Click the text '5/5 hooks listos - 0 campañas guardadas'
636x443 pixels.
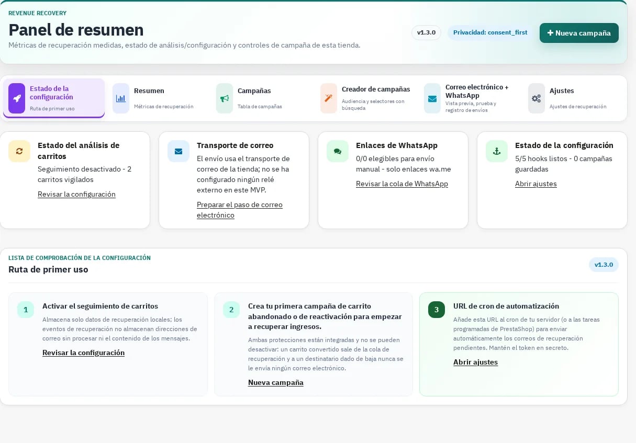564,164
